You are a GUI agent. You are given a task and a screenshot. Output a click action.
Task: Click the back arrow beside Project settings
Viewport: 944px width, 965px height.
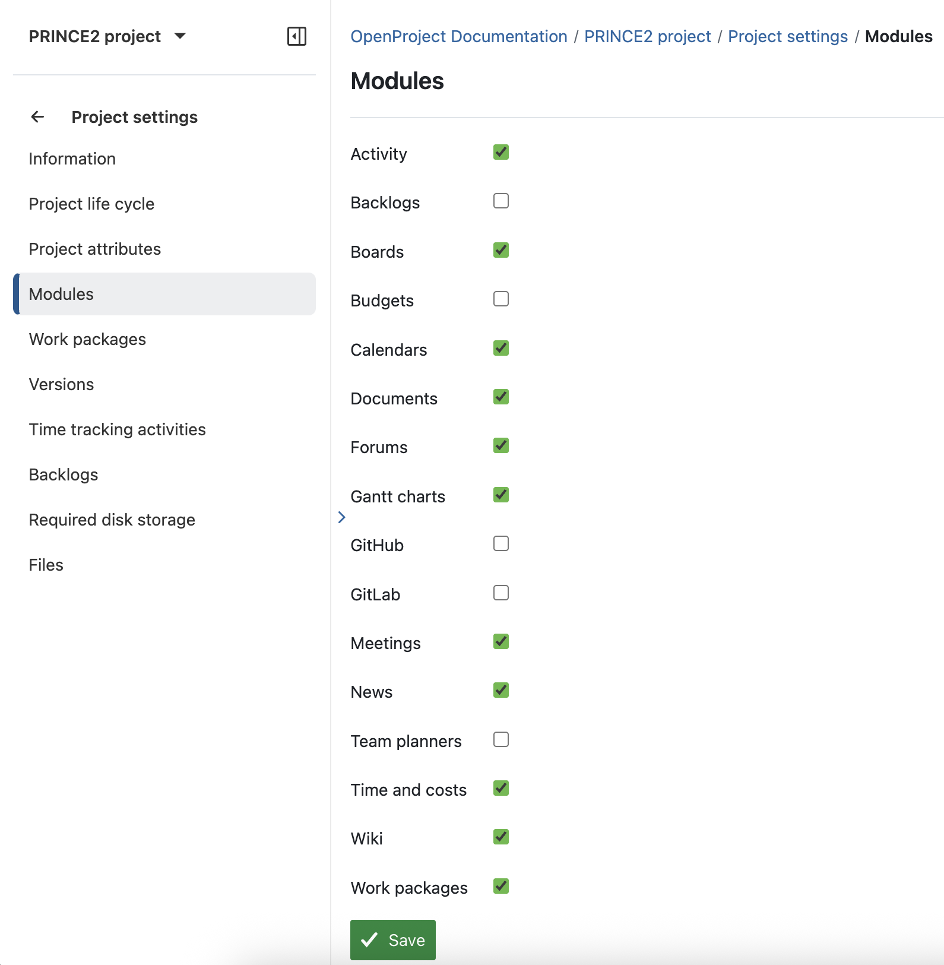(x=37, y=117)
